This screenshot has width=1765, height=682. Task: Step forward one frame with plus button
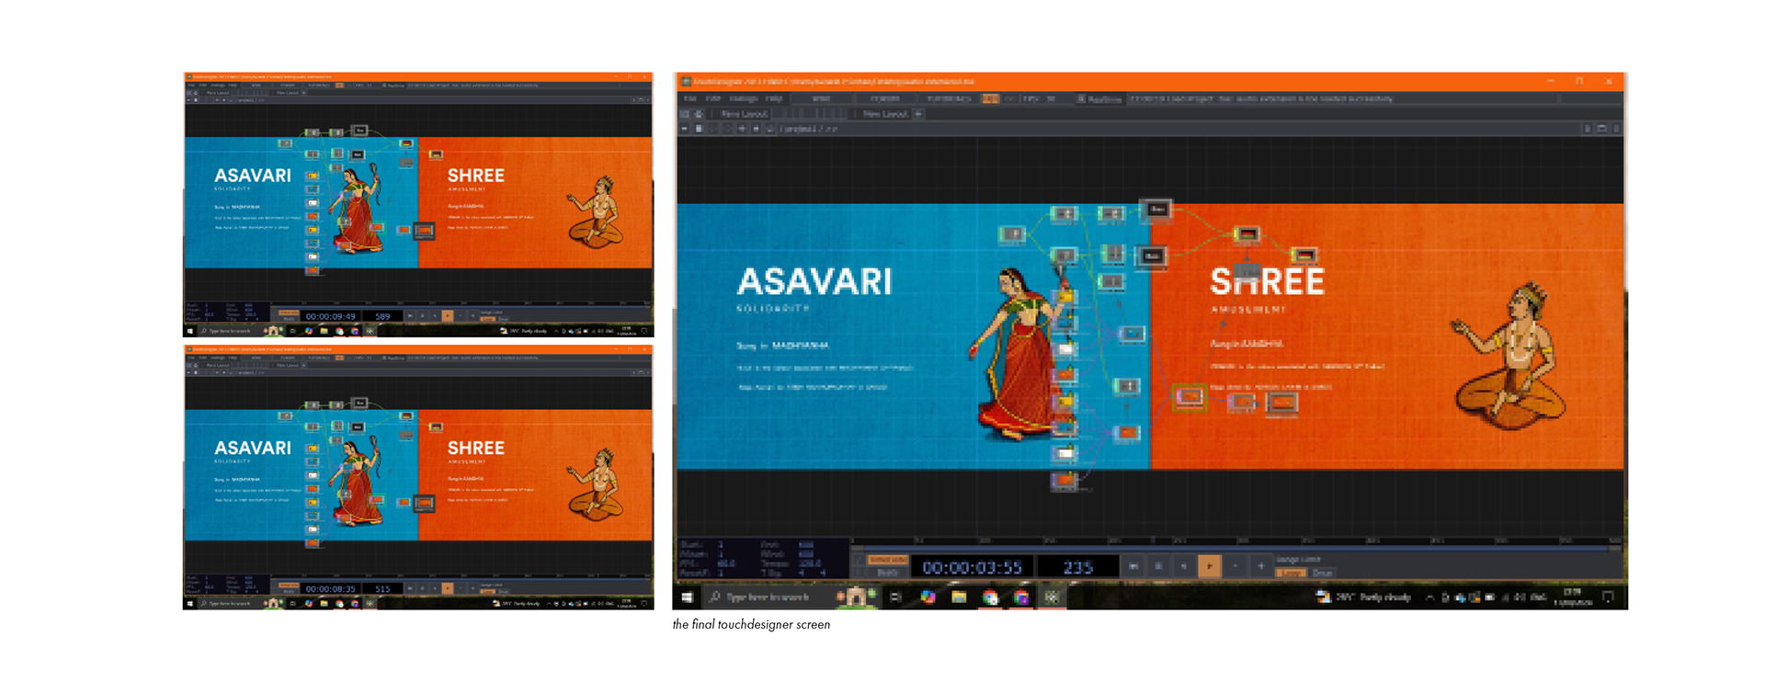pyautogui.click(x=1261, y=566)
